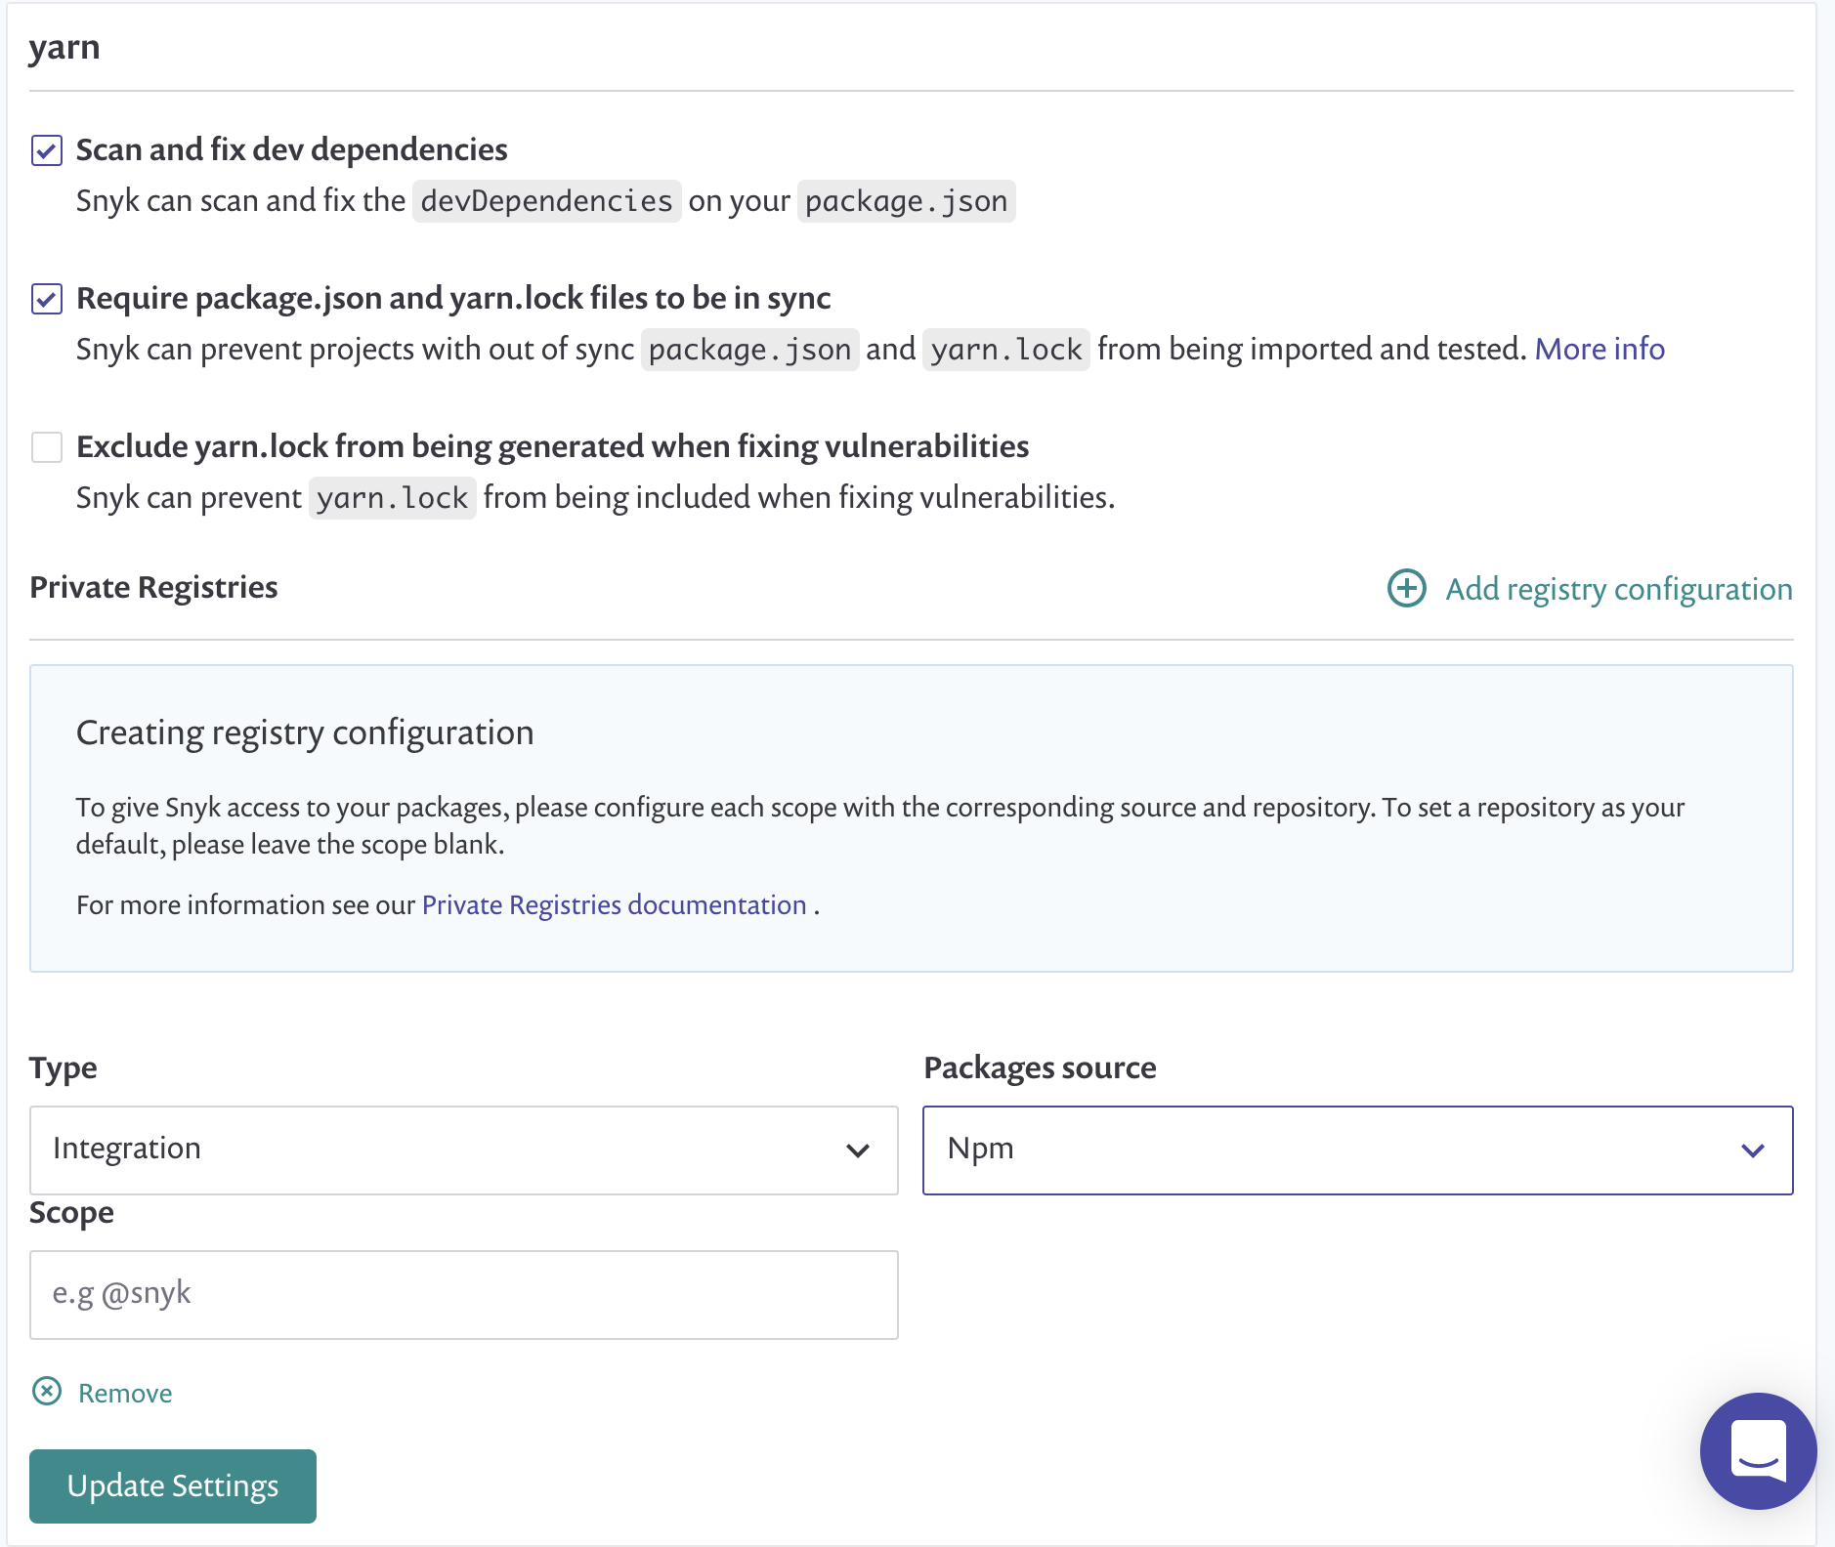Click the Scan and fix dev dependencies label
The width and height of the screenshot is (1835, 1547).
291,149
